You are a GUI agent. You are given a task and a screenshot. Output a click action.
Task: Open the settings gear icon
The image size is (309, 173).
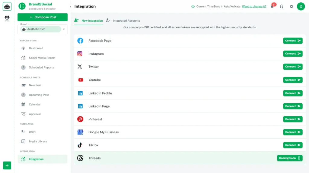tap(291, 7)
